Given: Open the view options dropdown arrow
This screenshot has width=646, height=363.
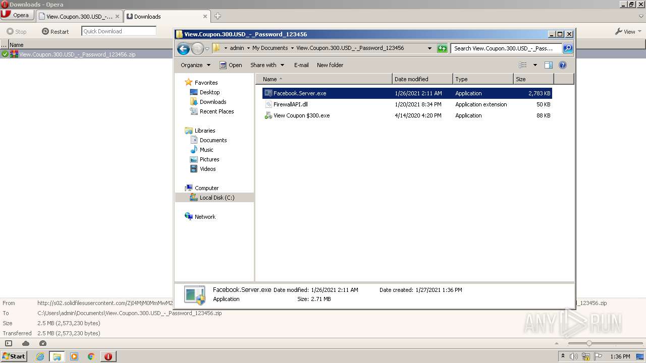Looking at the screenshot, I should pyautogui.click(x=535, y=65).
